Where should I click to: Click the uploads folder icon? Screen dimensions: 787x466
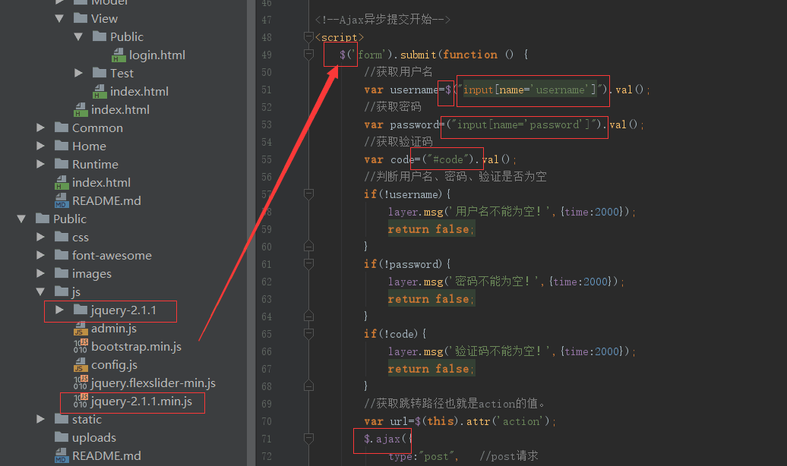pyautogui.click(x=62, y=437)
